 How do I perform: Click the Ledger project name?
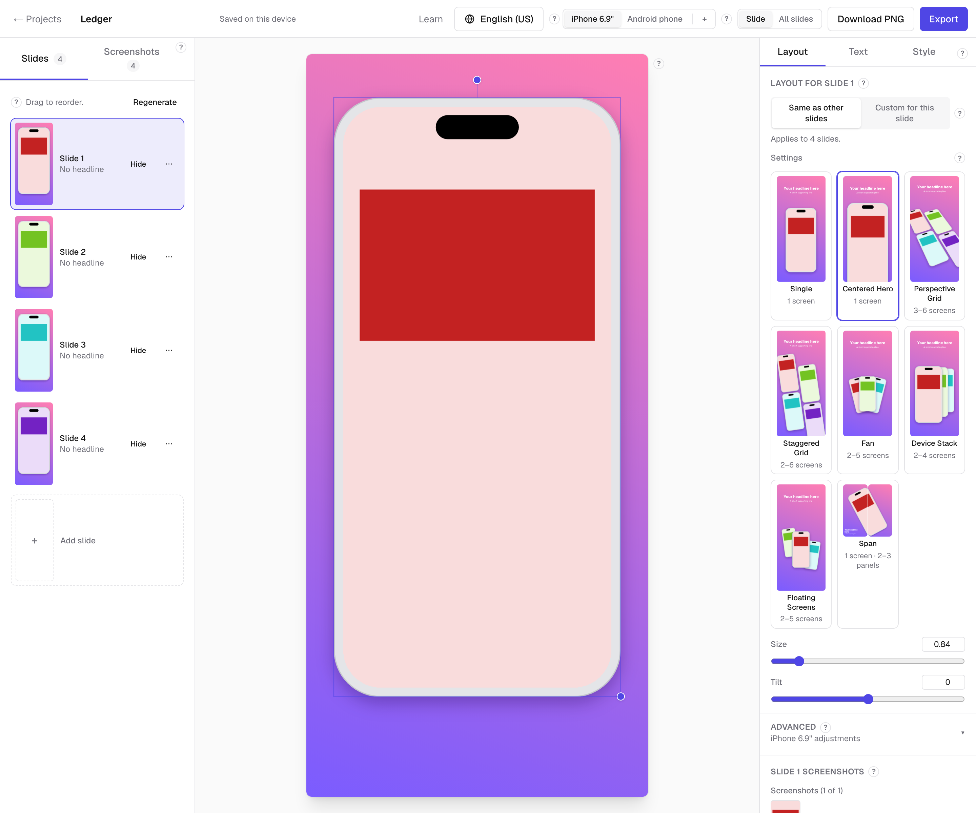(96, 19)
